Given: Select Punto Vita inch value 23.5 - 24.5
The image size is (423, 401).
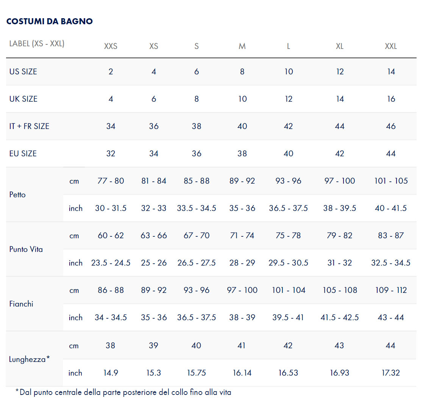Looking at the screenshot, I should tap(111, 263).
